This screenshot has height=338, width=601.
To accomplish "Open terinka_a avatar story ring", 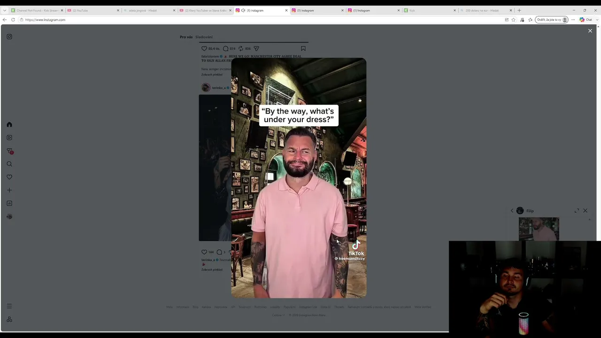I will coord(206,88).
